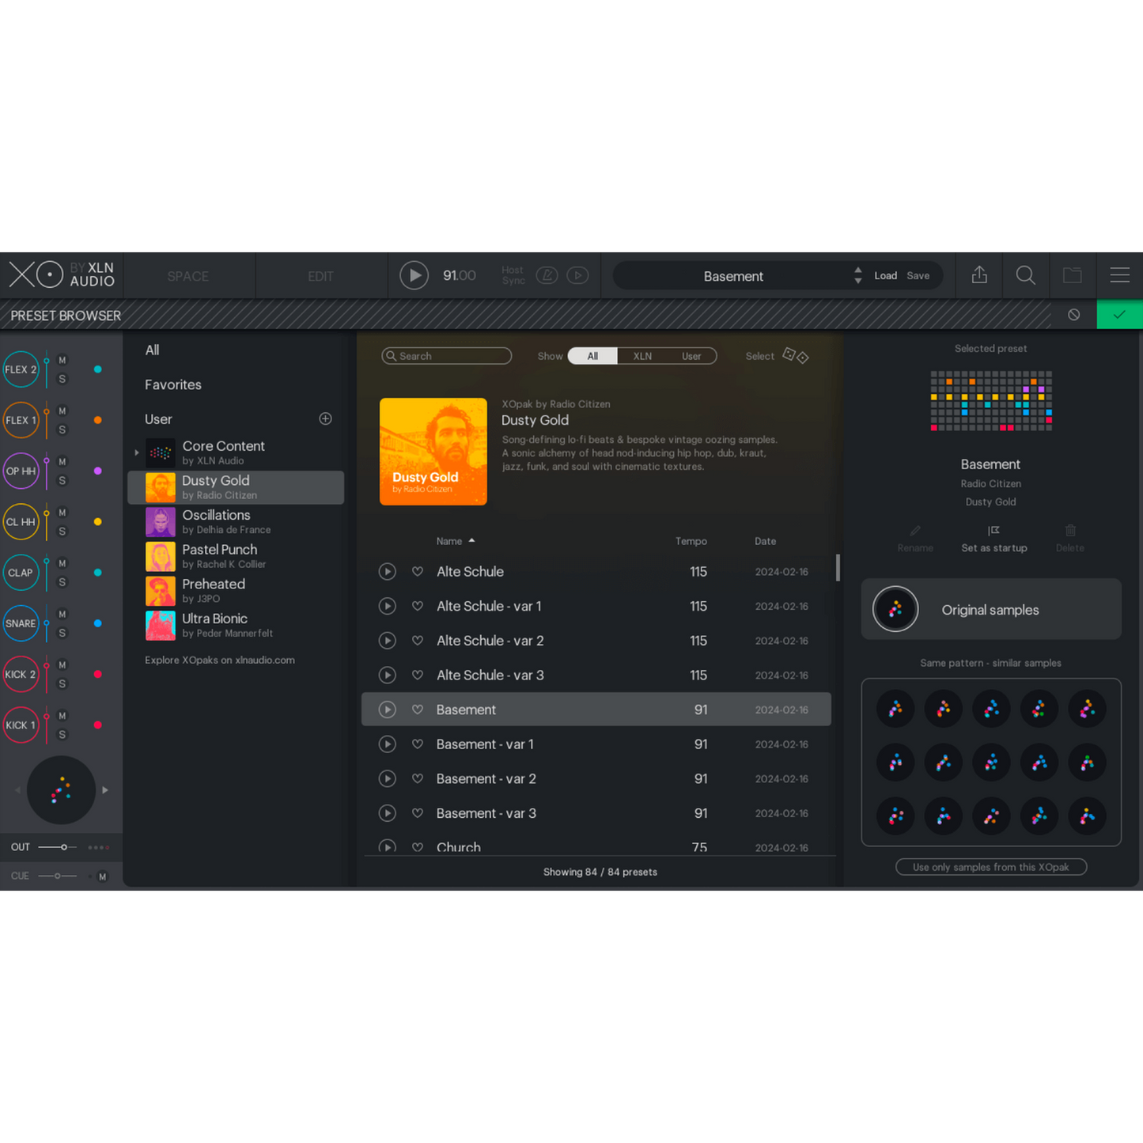This screenshot has width=1143, height=1143.
Task: Click the preset up/down stepper arrows
Action: pyautogui.click(x=857, y=275)
